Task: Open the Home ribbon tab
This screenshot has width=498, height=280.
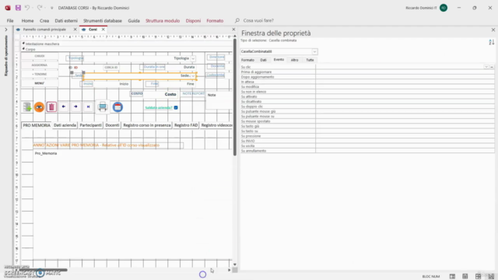Action: pos(27,21)
